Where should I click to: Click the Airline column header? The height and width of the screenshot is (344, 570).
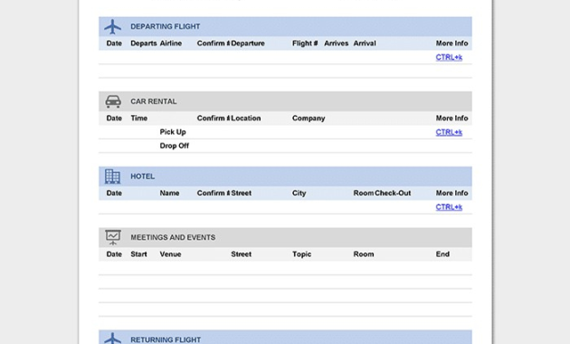(171, 43)
